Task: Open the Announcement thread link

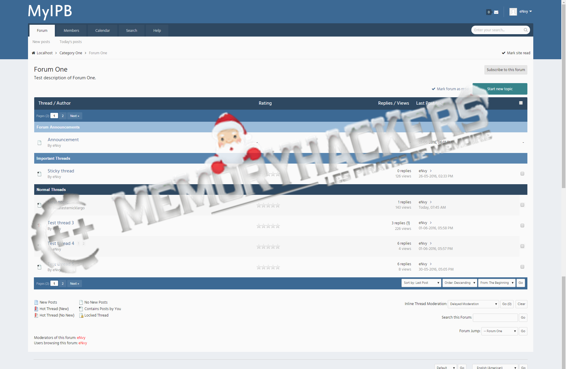Action: (x=63, y=140)
